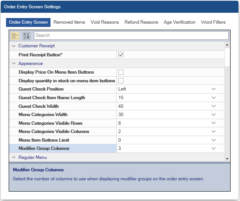Click the scrollbar down arrow
The image size is (240, 201).
(227, 159)
